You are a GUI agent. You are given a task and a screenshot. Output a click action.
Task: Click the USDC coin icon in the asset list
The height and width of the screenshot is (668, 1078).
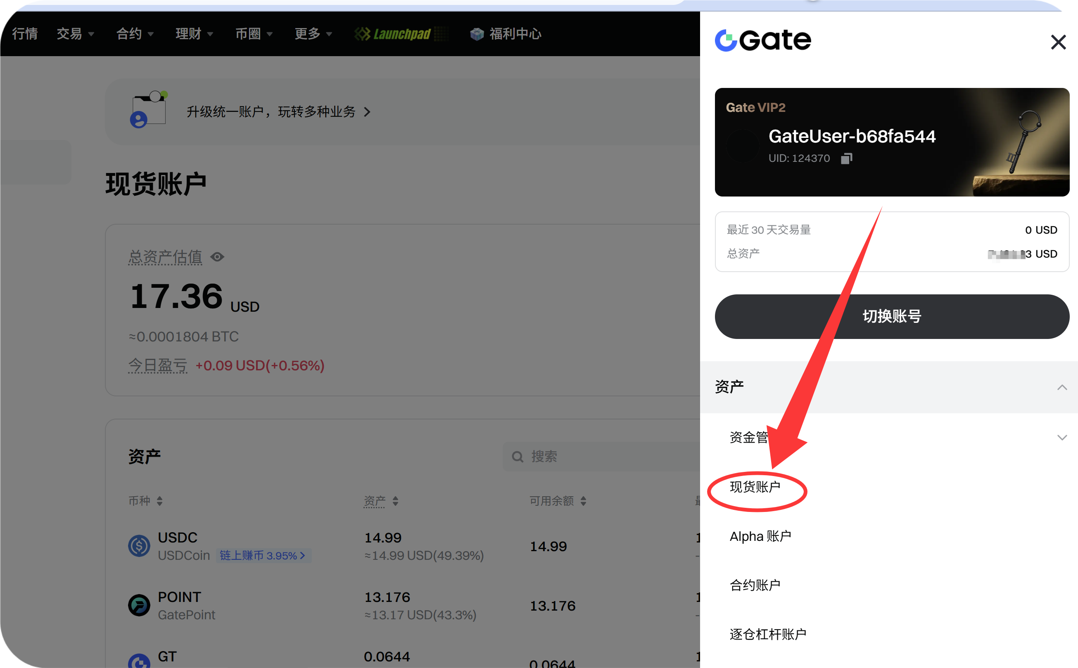pyautogui.click(x=139, y=546)
